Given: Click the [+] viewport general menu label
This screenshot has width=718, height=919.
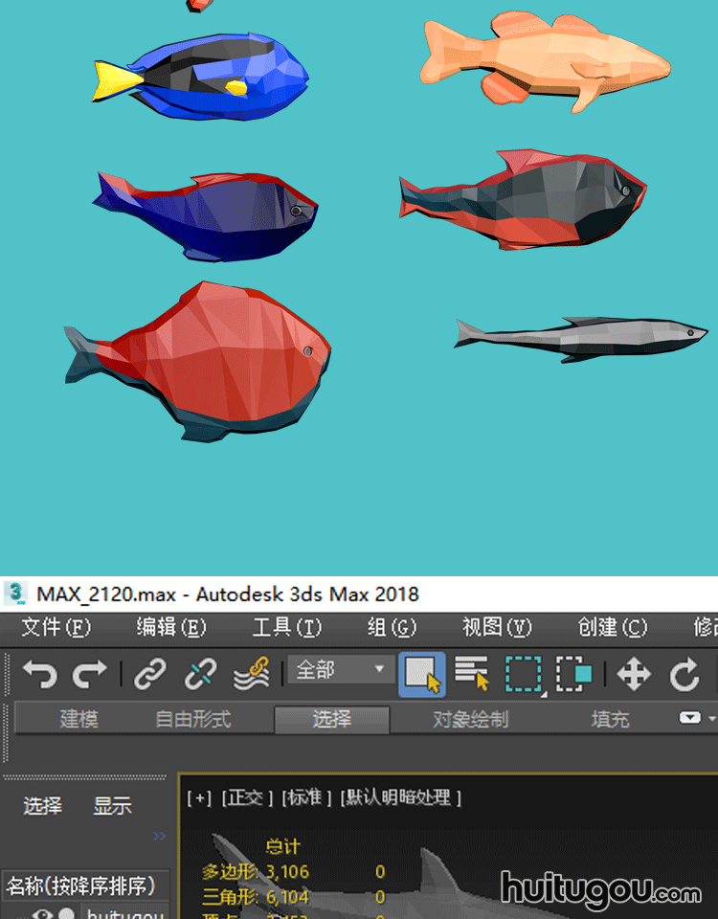Looking at the screenshot, I should pyautogui.click(x=199, y=797).
